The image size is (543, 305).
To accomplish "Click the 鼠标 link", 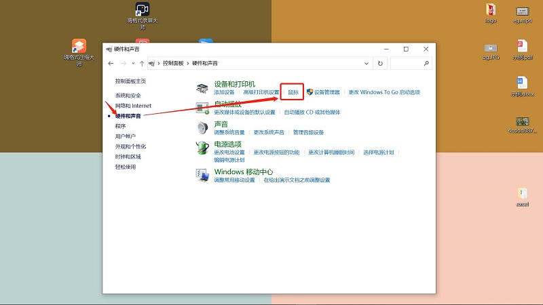I will click(293, 92).
